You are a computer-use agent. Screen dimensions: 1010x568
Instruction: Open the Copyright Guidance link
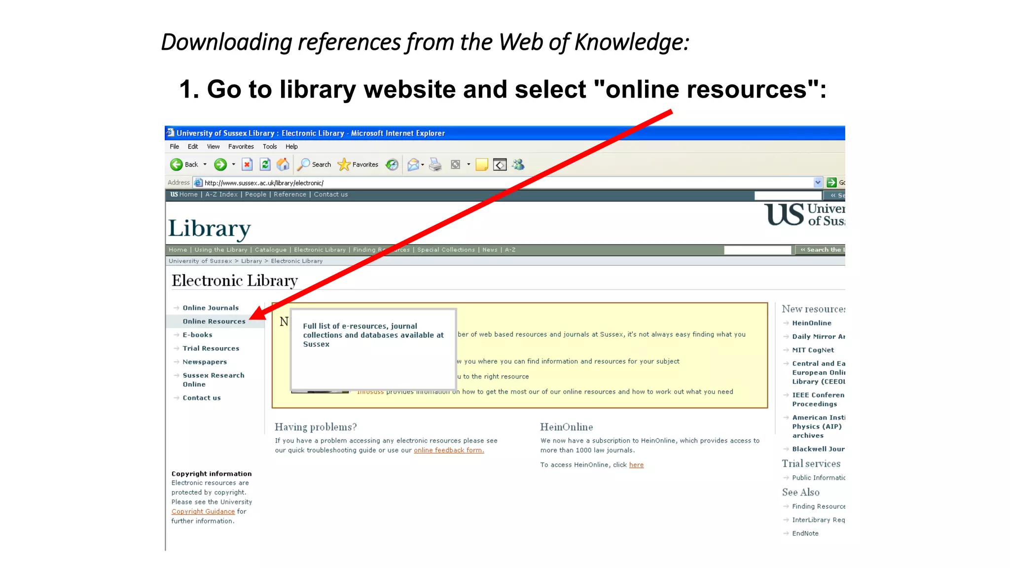(203, 512)
